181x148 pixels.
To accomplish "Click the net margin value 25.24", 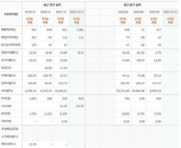I will pos(33,60).
